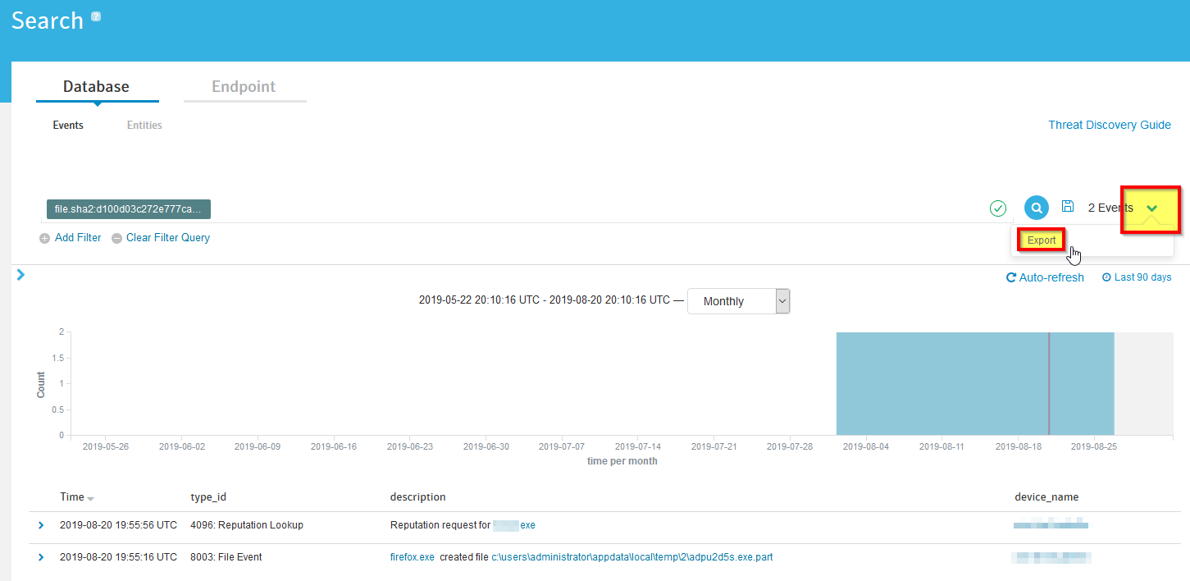Click the clock icon for Last 90 days

pos(1106,278)
